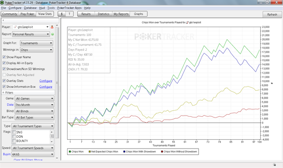The height and width of the screenshot is (168, 283).
Task: Open the Tools menu
Action: tap(51, 8)
